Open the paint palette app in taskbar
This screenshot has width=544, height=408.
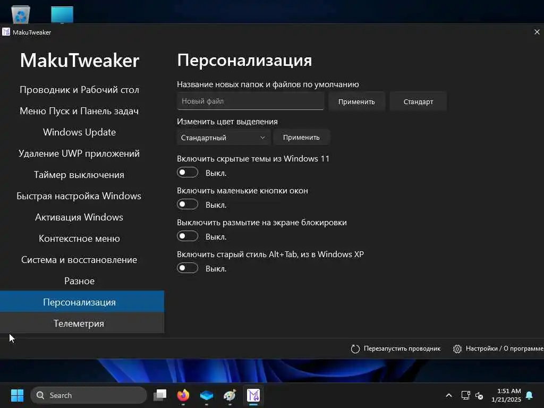point(229,395)
